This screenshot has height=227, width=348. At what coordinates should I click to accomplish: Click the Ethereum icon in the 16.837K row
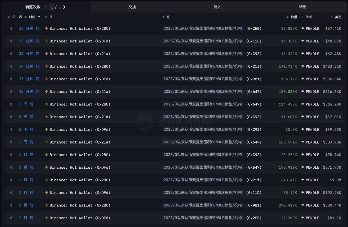11,29
